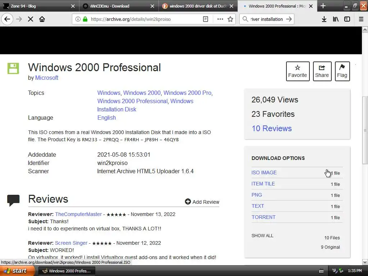
Task: Click SHOW ALL download files
Action: 262,236
